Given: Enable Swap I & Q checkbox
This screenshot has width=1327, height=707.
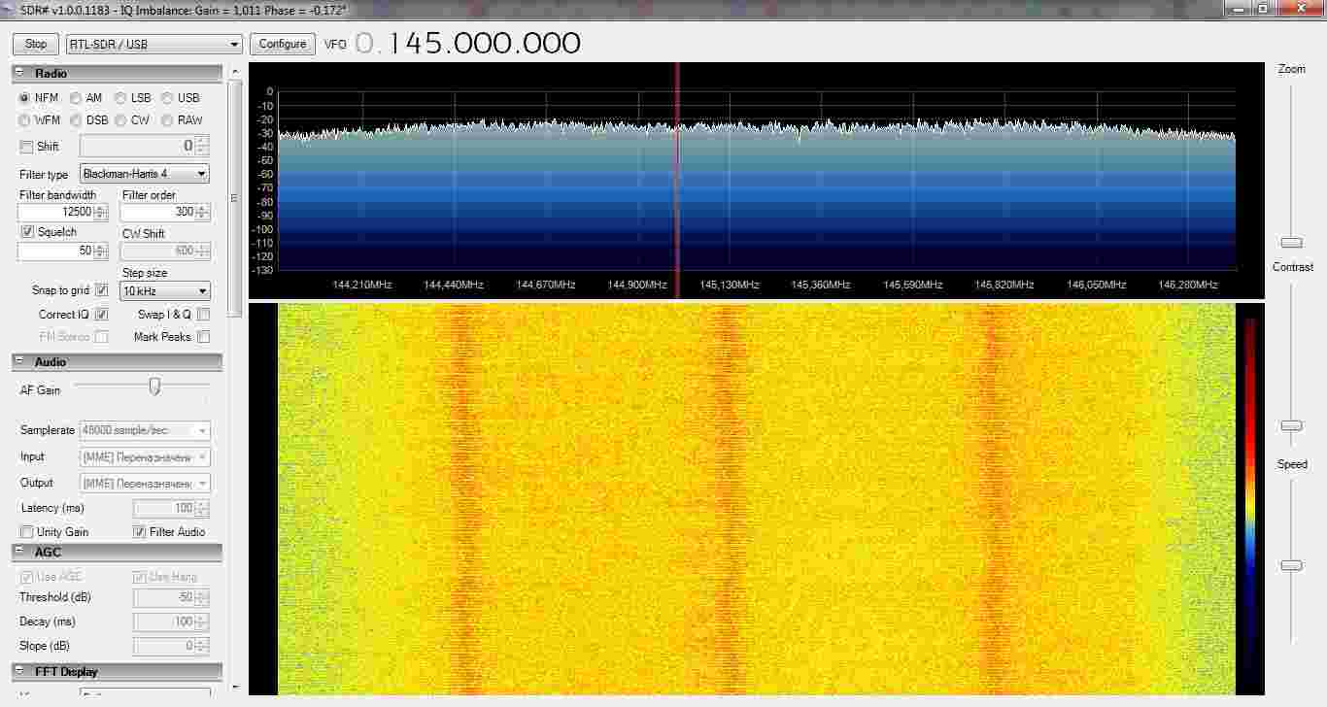Looking at the screenshot, I should [203, 315].
